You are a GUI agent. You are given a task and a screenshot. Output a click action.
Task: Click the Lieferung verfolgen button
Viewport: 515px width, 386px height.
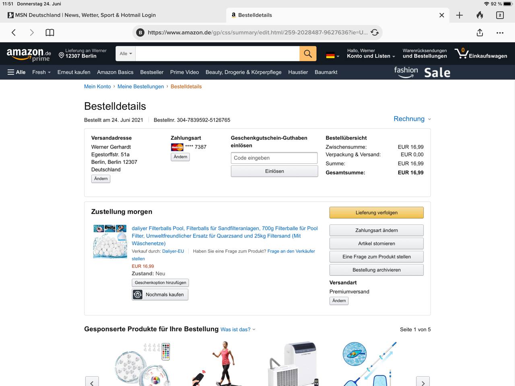[377, 213]
